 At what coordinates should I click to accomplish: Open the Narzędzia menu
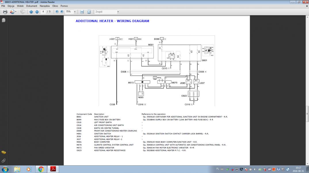tap(45, 6)
